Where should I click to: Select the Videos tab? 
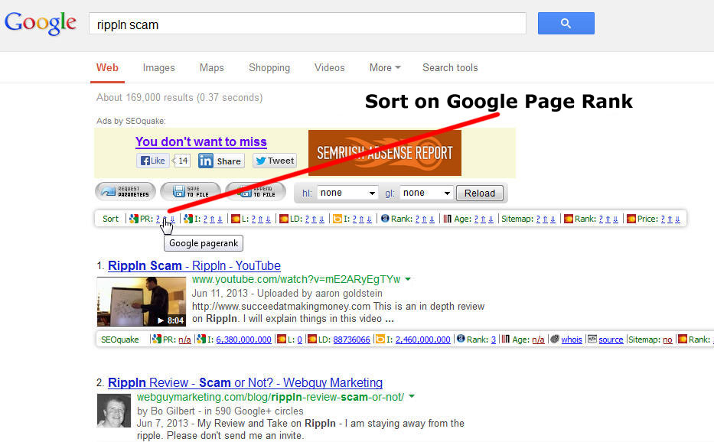330,68
